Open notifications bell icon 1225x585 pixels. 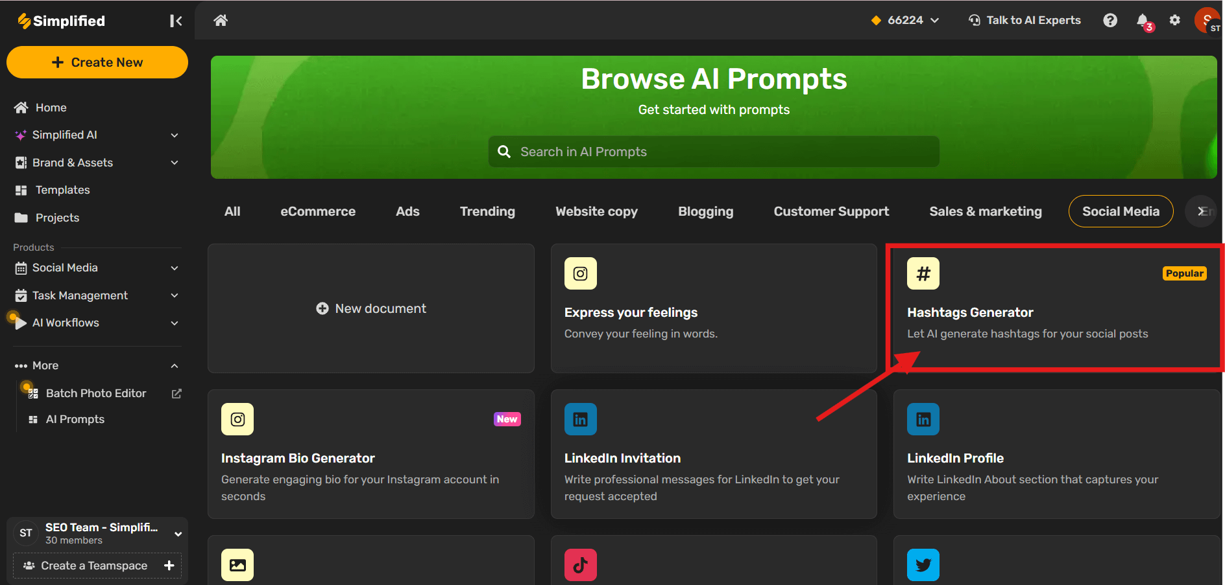pyautogui.click(x=1143, y=21)
